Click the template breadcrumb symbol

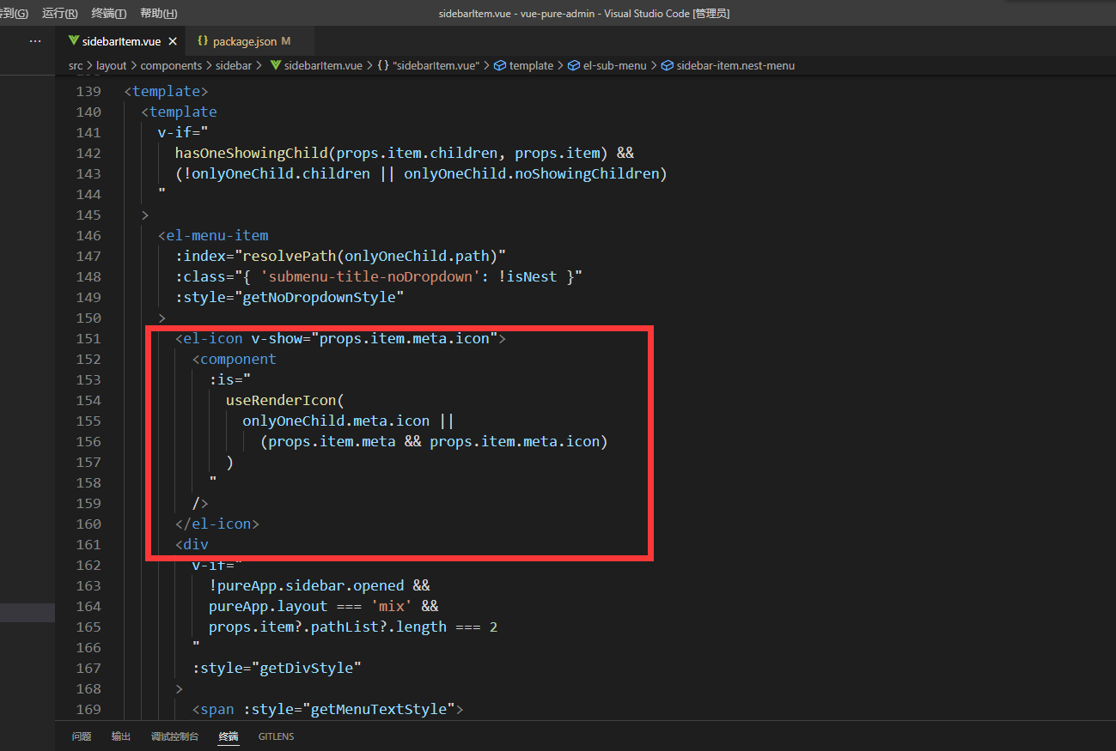point(531,65)
